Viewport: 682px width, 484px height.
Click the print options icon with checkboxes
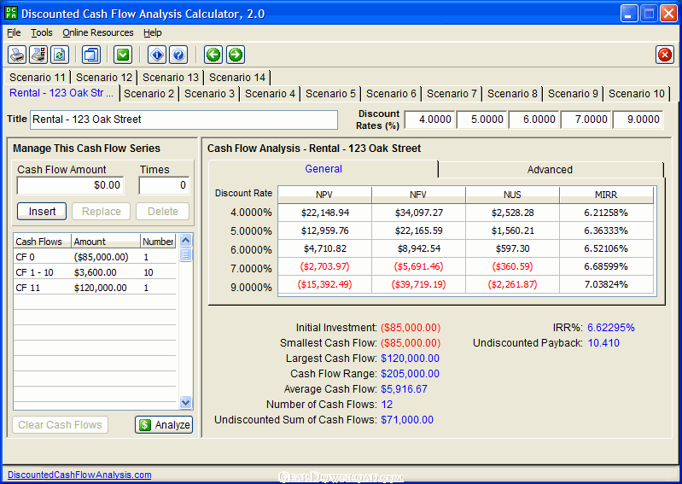point(38,55)
